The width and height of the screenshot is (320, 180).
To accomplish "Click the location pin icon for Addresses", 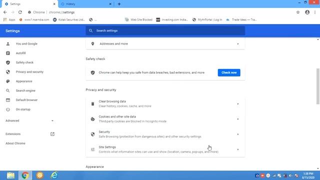I will [x=92, y=43].
